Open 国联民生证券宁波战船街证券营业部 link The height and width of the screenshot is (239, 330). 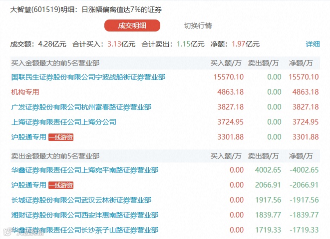(x=88, y=77)
